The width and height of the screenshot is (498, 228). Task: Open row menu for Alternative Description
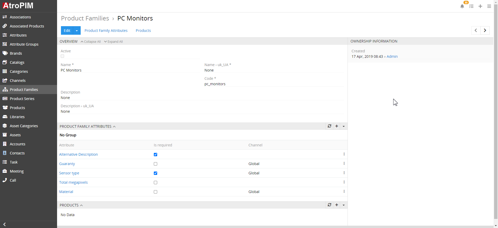click(344, 154)
